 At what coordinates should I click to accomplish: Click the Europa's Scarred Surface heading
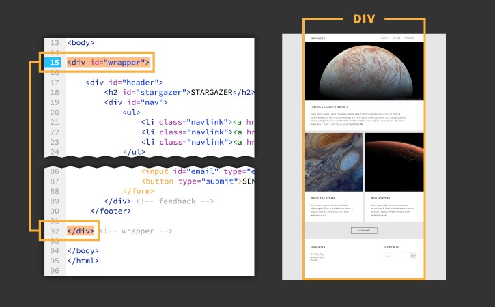(x=329, y=107)
